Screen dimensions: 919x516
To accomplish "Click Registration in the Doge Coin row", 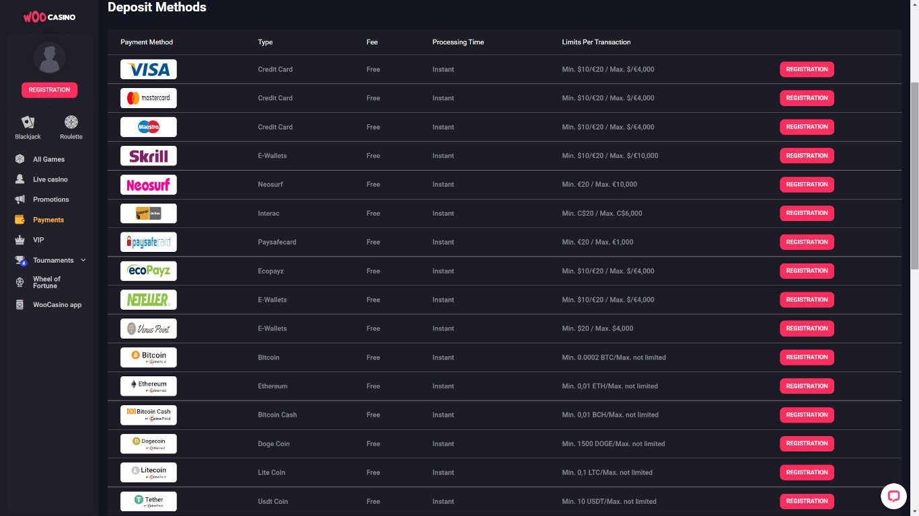I will 807,443.
